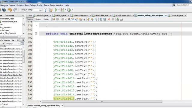Screen dimensions: 192x108
Task: Switch to Source view
Action: click(x=30, y=19)
